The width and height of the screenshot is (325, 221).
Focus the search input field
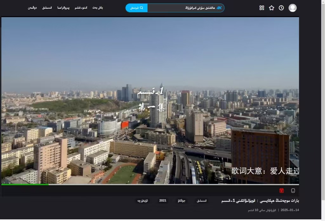pyautogui.click(x=181, y=8)
